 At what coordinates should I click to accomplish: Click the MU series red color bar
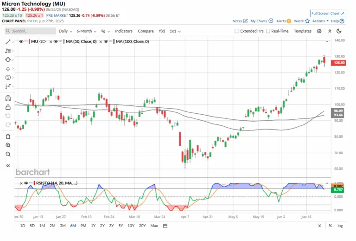point(29,42)
